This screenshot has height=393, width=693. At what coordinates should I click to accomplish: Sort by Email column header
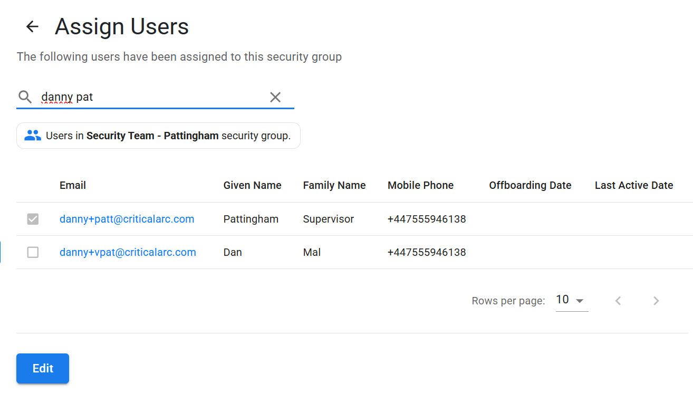73,185
